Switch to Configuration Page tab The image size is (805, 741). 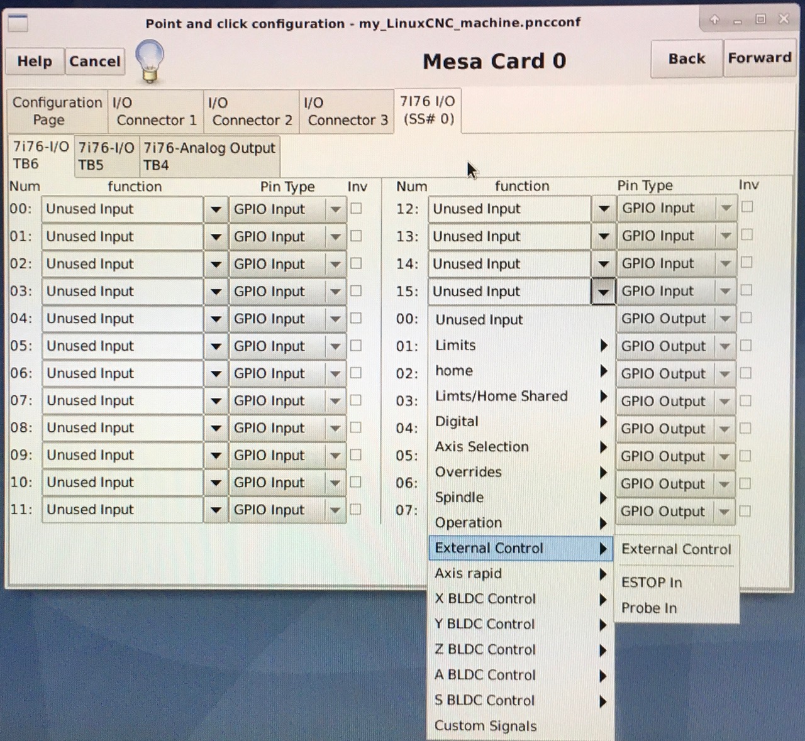tap(57, 111)
